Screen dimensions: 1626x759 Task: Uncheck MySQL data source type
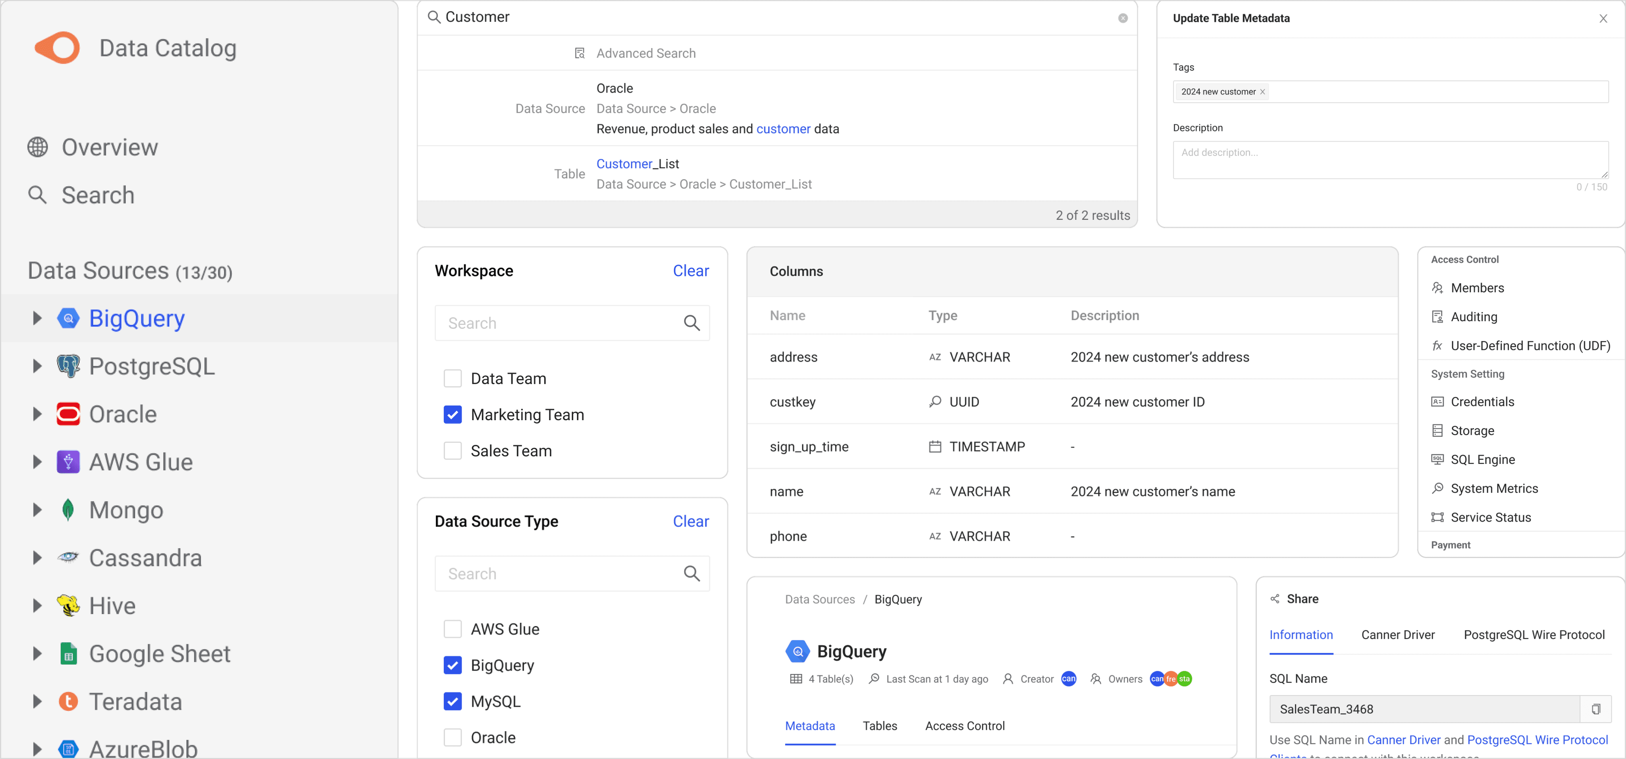coord(453,701)
